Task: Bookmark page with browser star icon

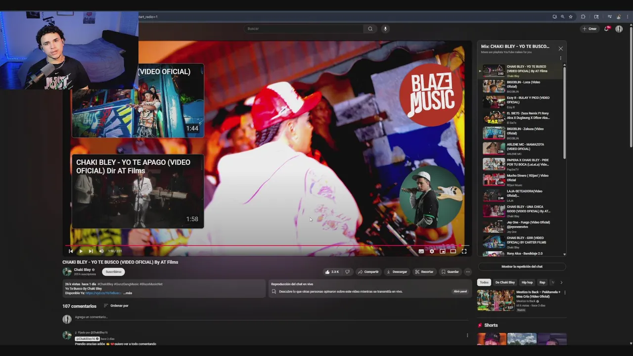Action: (x=571, y=17)
